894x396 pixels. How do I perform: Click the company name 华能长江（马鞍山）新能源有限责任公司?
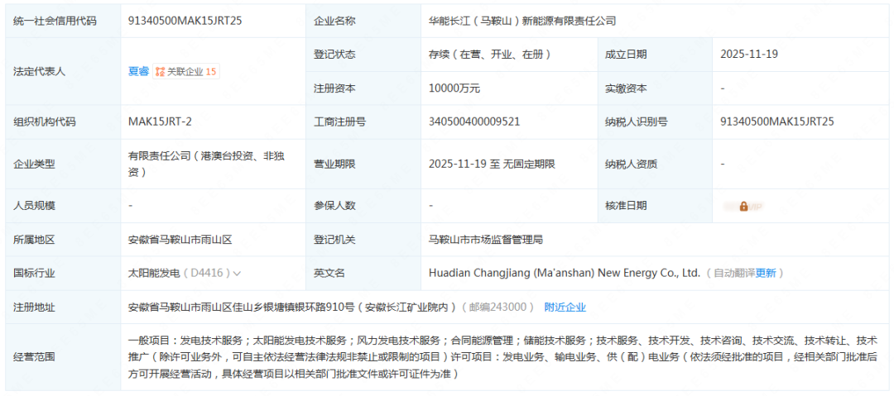522,21
